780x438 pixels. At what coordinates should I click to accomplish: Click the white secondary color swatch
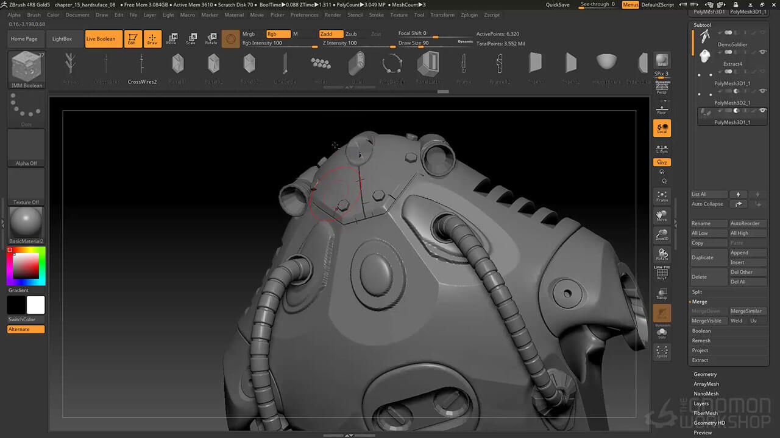coord(35,305)
